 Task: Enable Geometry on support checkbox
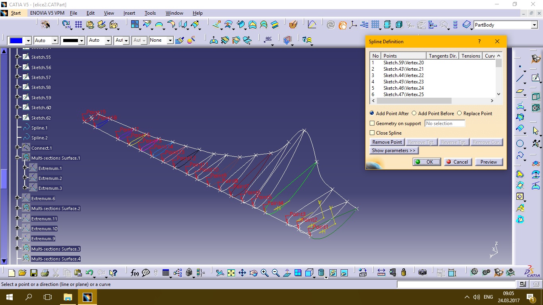372,124
